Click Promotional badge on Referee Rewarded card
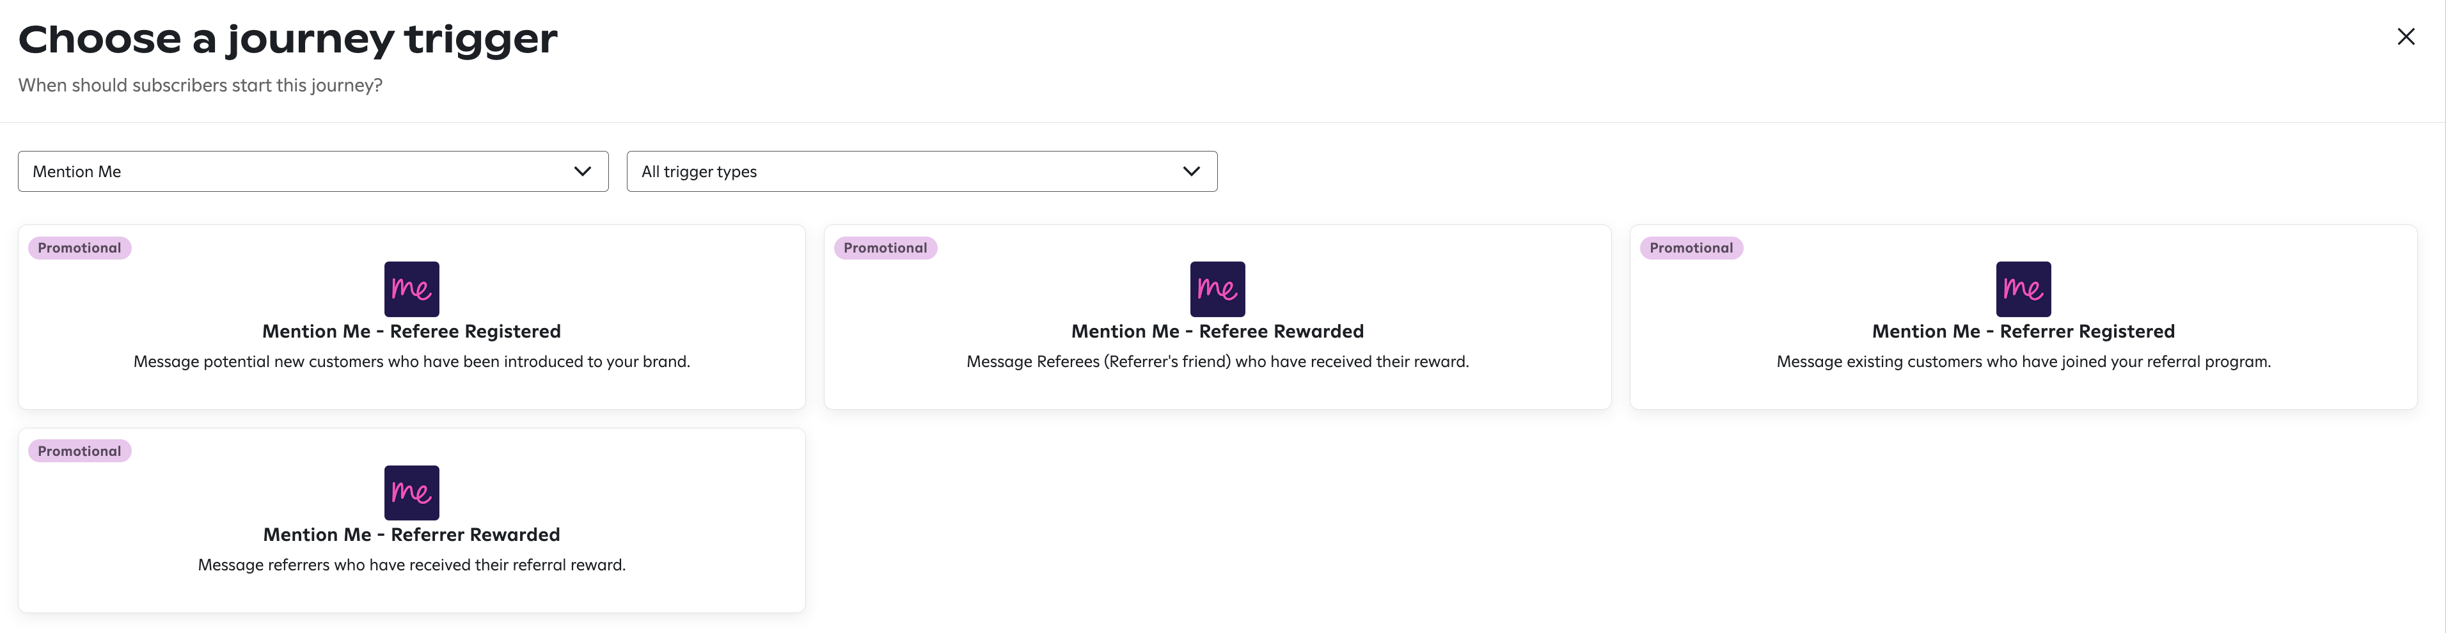Image resolution: width=2446 pixels, height=633 pixels. [x=885, y=247]
